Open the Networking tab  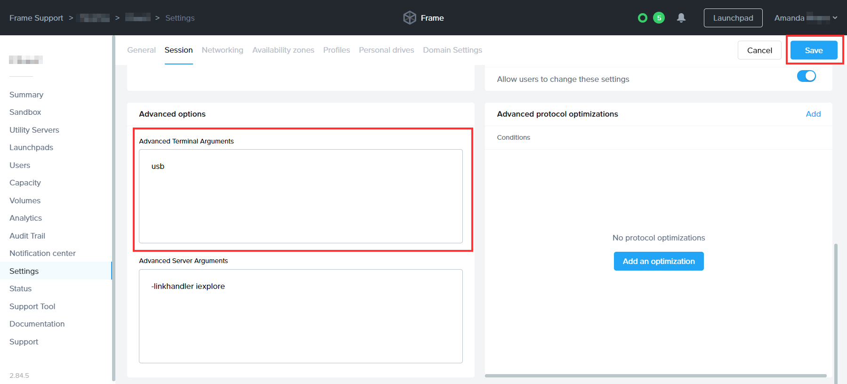(222, 50)
